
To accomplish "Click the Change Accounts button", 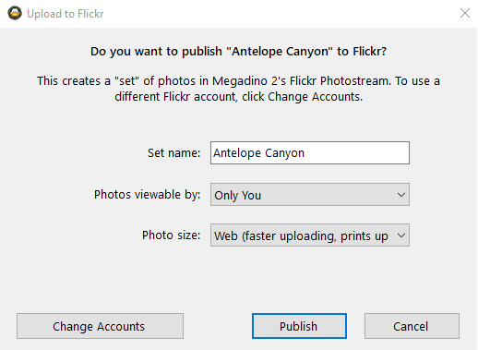I will tap(100, 326).
